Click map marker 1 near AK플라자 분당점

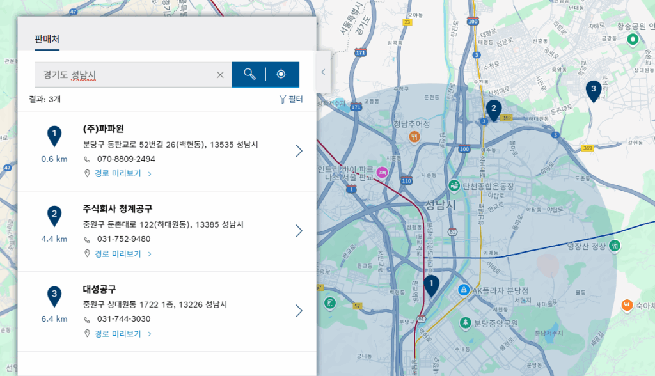(x=432, y=285)
